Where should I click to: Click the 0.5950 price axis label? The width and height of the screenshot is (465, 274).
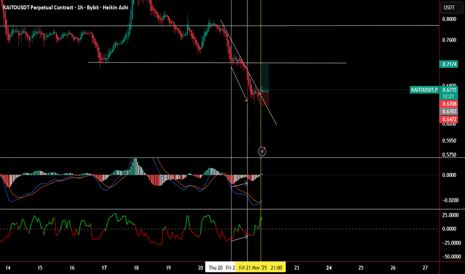[449, 140]
